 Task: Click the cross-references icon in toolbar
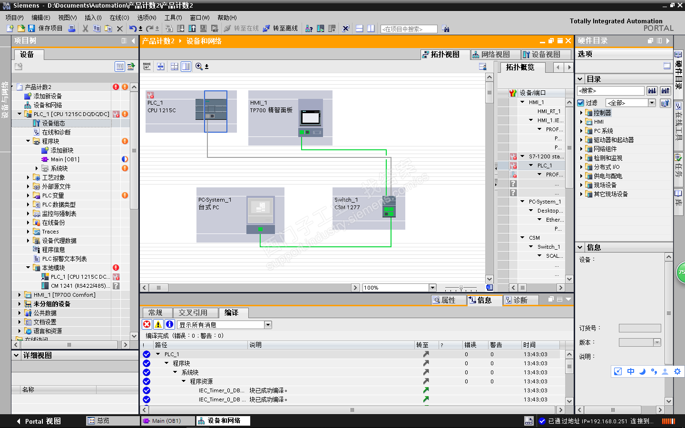(346, 29)
